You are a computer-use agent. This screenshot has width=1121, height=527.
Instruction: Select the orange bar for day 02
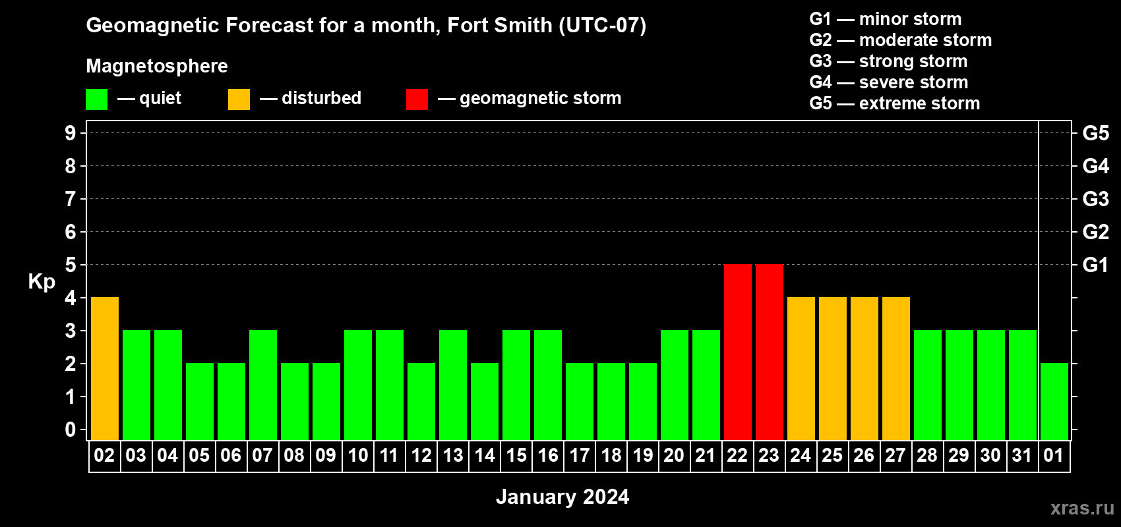pyautogui.click(x=105, y=369)
